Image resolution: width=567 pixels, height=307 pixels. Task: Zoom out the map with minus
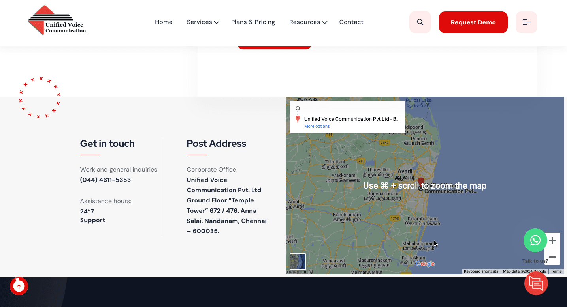click(x=553, y=257)
